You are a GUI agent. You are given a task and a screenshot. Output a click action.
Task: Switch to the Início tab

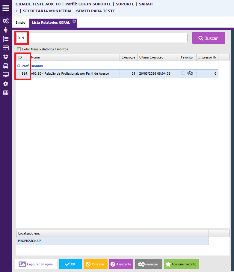click(21, 22)
